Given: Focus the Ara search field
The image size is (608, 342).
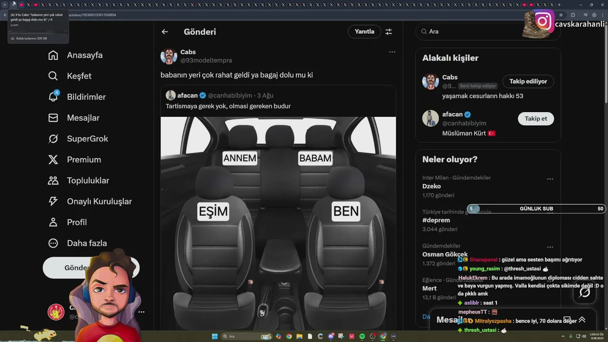Looking at the screenshot, I should (x=488, y=31).
